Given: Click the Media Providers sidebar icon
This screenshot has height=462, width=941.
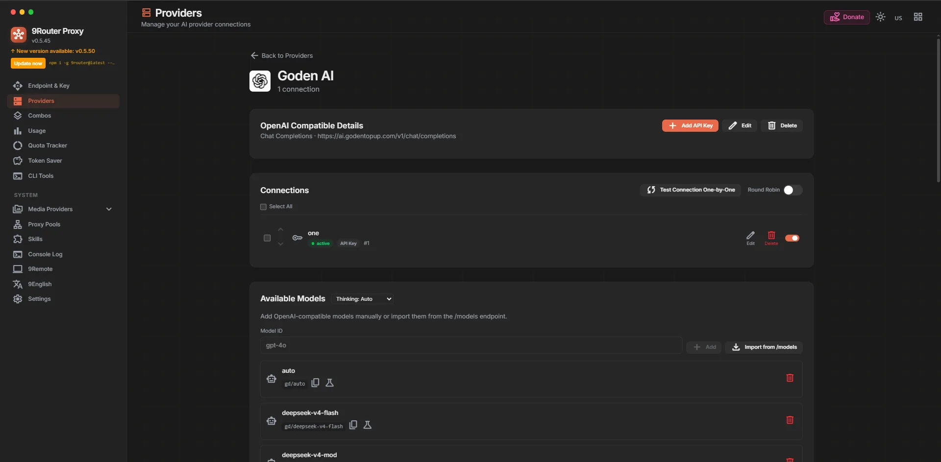Looking at the screenshot, I should tap(18, 209).
